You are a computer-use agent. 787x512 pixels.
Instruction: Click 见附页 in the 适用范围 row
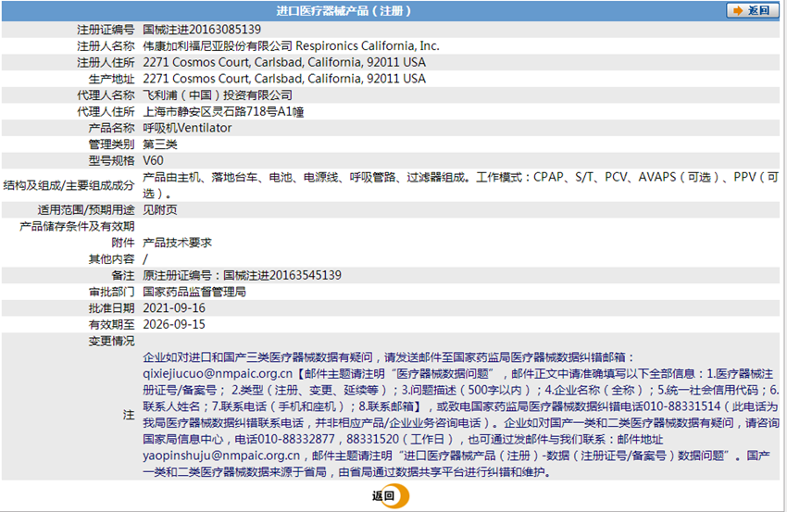(160, 210)
